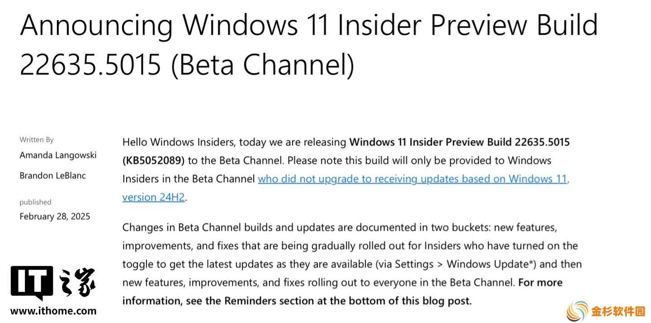This screenshot has height=323, width=651.
Task: Click the 金杉软件园 watermark text
Action: [618, 311]
